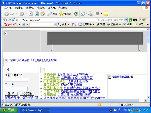Image resolution: width=151 pixels, height=113 pixels.
Task: Click the 浏览请进 button
Action: point(27,94)
